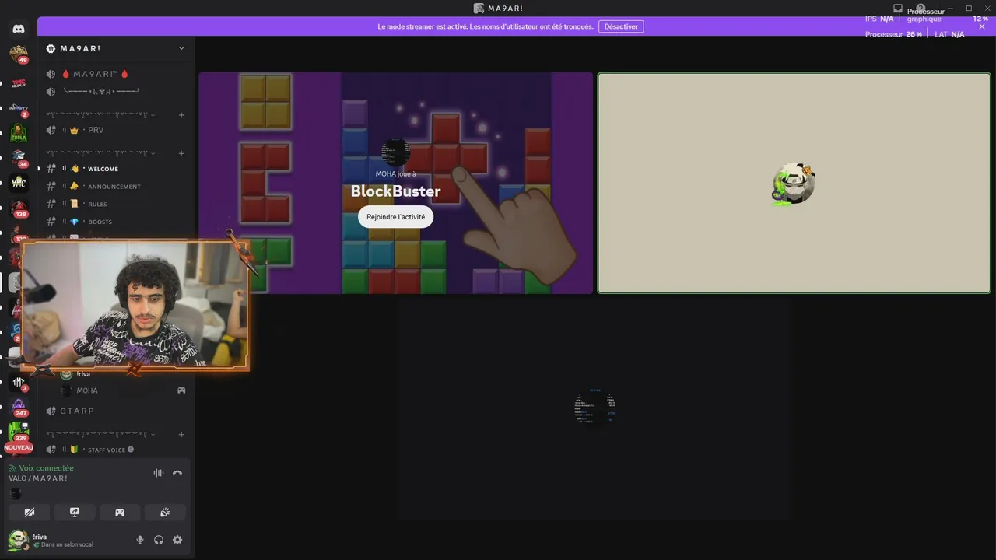Open the server with 229 notifications
Viewport: 996px width, 560px height.
(x=19, y=432)
